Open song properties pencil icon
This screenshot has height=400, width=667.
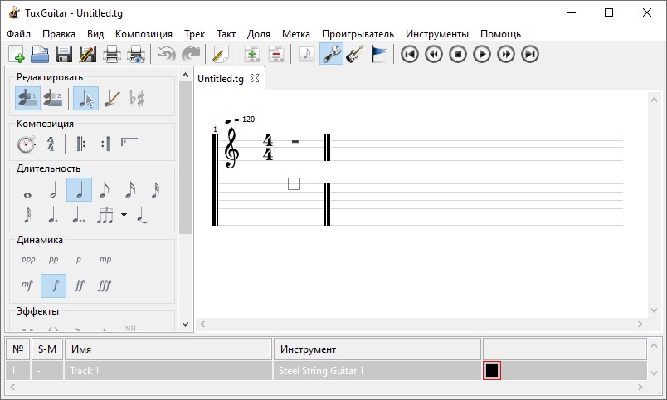pos(220,55)
